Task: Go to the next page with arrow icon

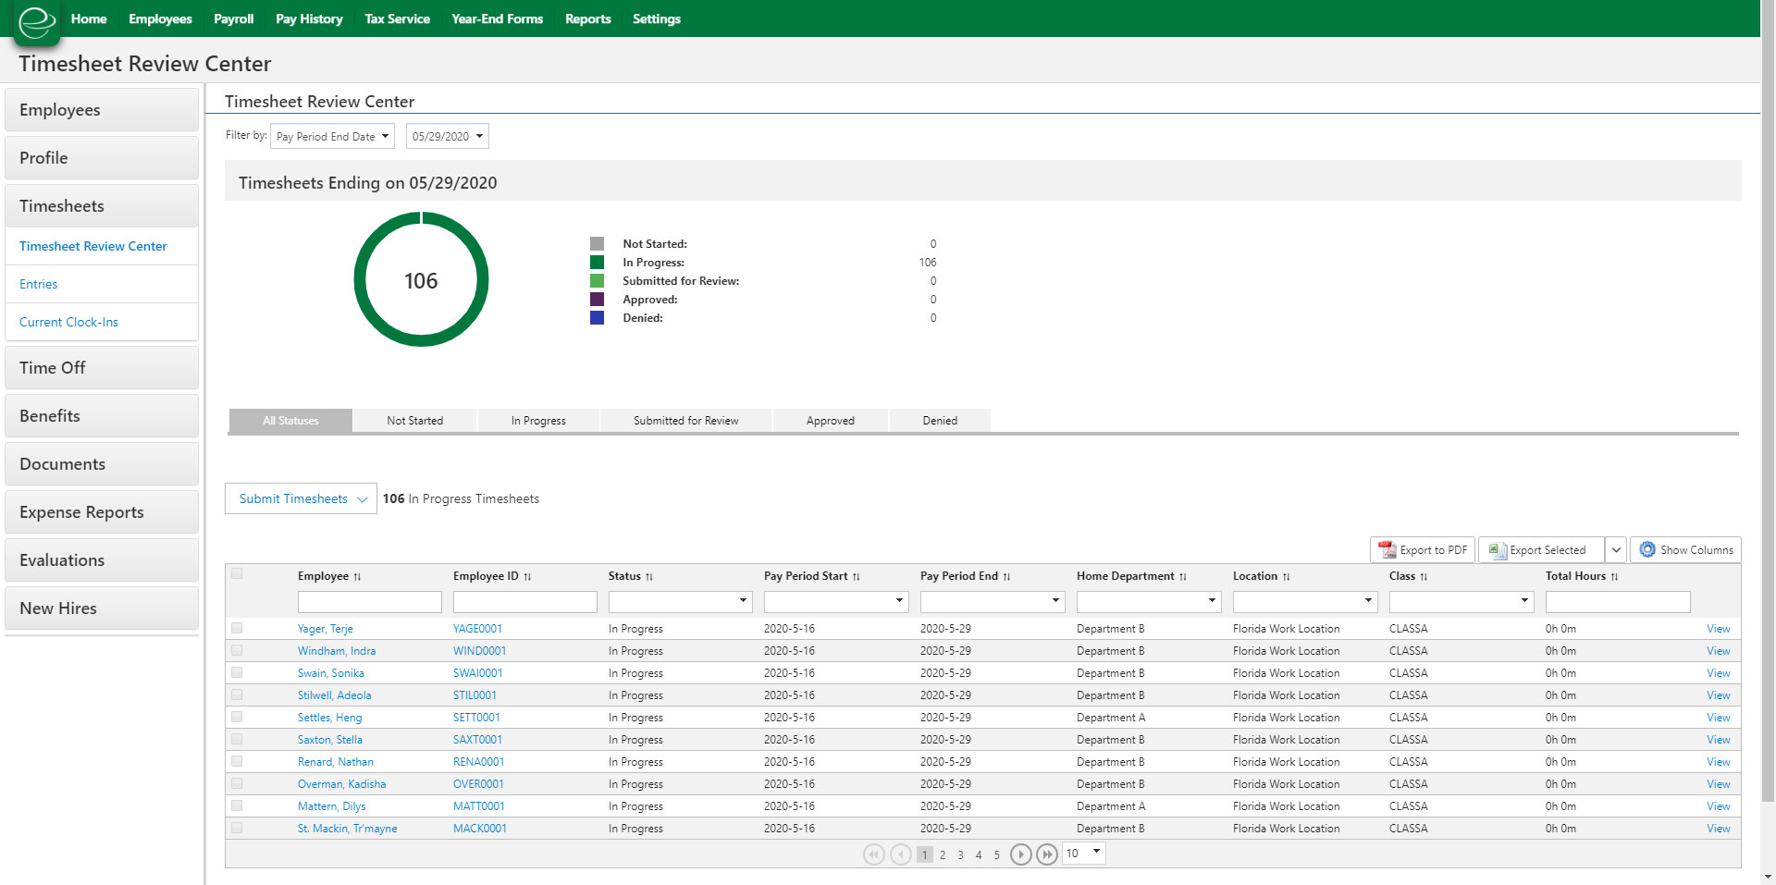Action: click(x=1021, y=854)
